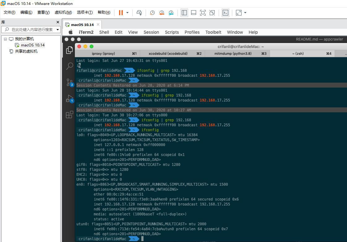Zoom the iTerm2 window with green button
This screenshot has height=242, width=347.
pos(92,46)
